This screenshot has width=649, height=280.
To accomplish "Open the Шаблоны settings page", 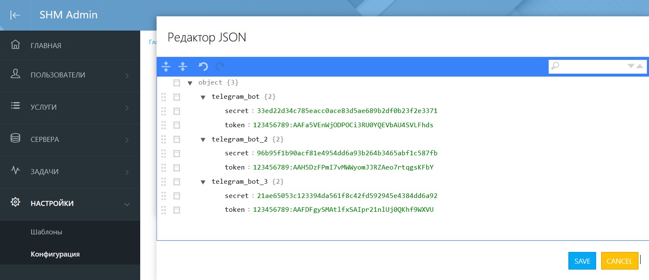I will [47, 232].
